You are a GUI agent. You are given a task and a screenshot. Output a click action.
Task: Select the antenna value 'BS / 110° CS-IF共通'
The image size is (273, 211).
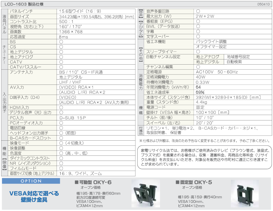tap(81, 72)
